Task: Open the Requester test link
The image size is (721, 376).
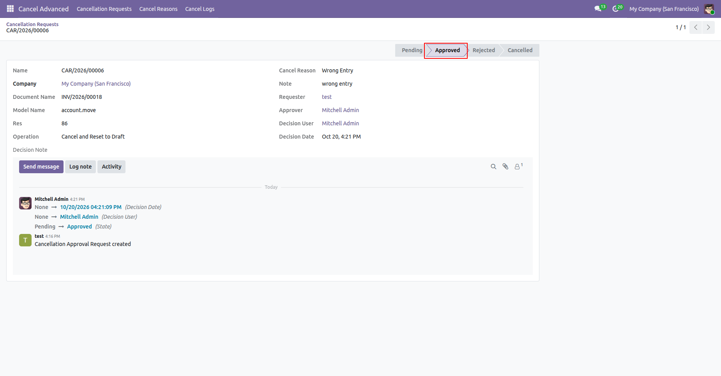Action: coord(327,97)
